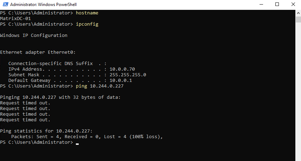This screenshot has width=301, height=161.
Task: Click the subnet mask value 255.255.255.0
Action: pyautogui.click(x=128, y=75)
